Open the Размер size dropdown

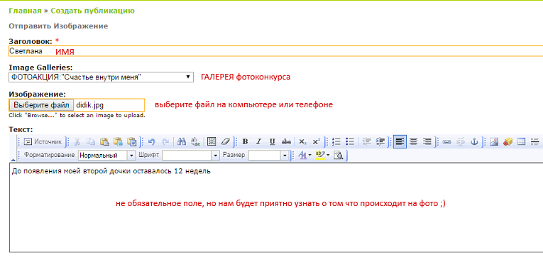[269, 156]
